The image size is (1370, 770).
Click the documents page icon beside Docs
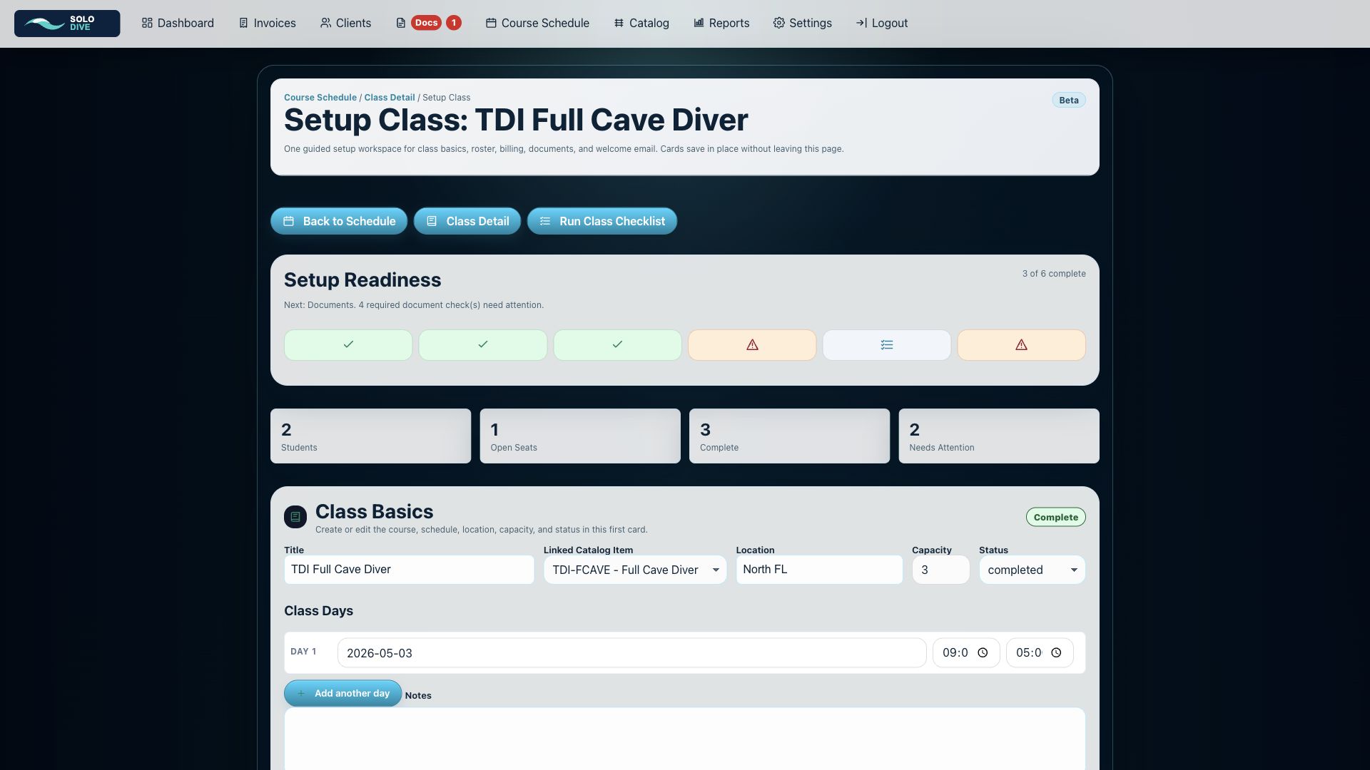click(x=401, y=24)
